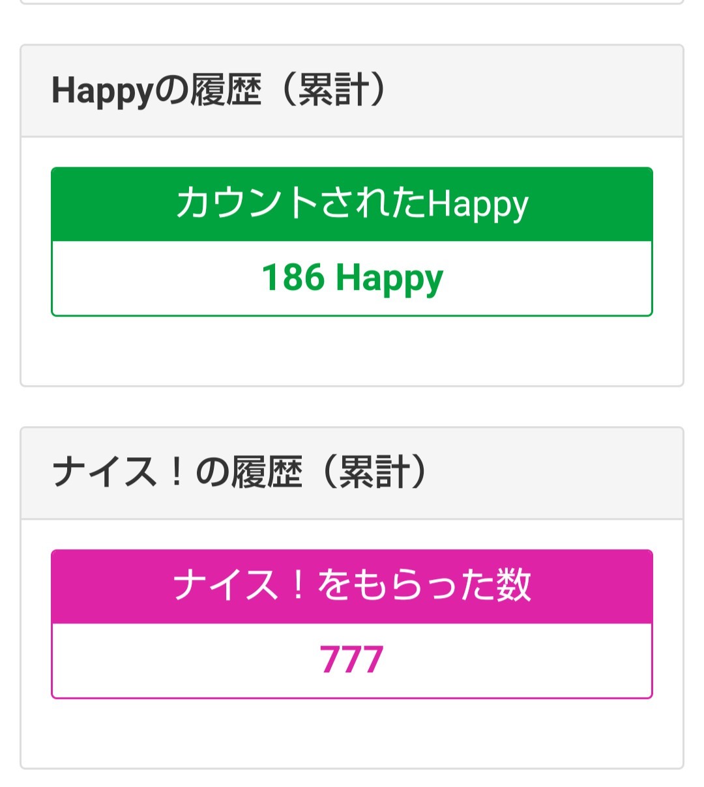704x787 pixels.
Task: Tap 履歴 in the Happy heading
Action: (x=226, y=90)
